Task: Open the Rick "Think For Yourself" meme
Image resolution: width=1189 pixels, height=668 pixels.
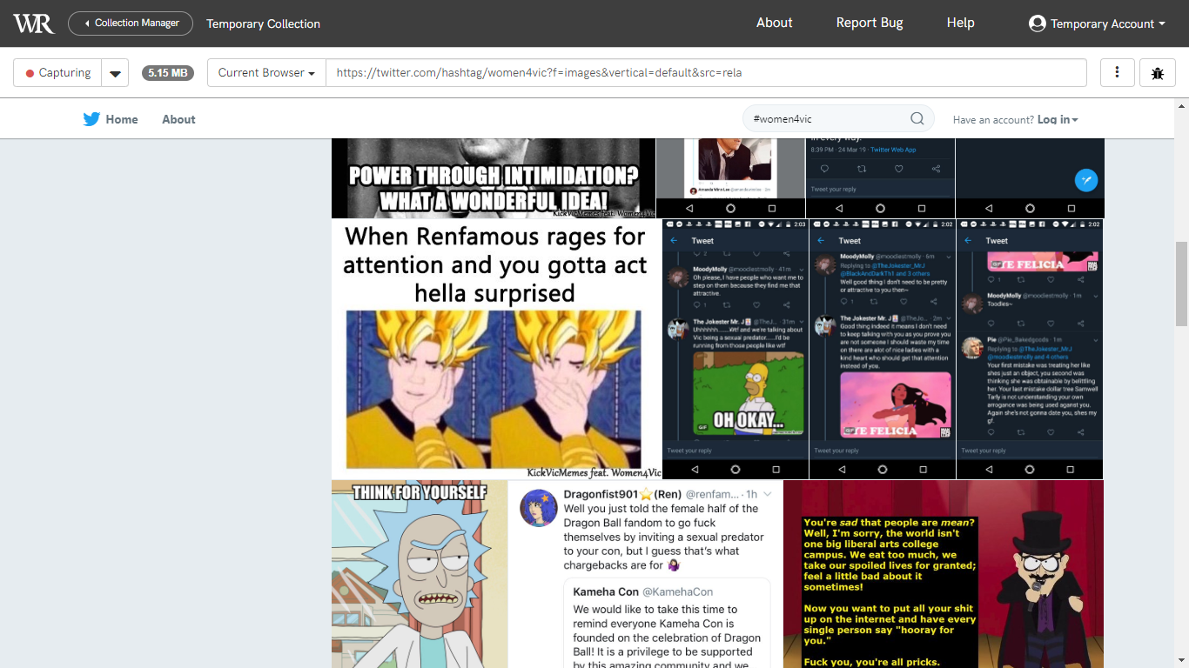Action: click(x=420, y=574)
